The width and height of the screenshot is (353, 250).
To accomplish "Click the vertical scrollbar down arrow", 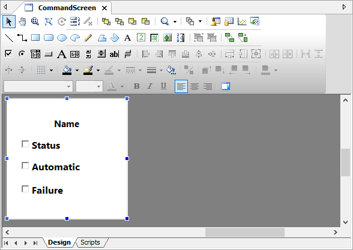I will coord(345,222).
